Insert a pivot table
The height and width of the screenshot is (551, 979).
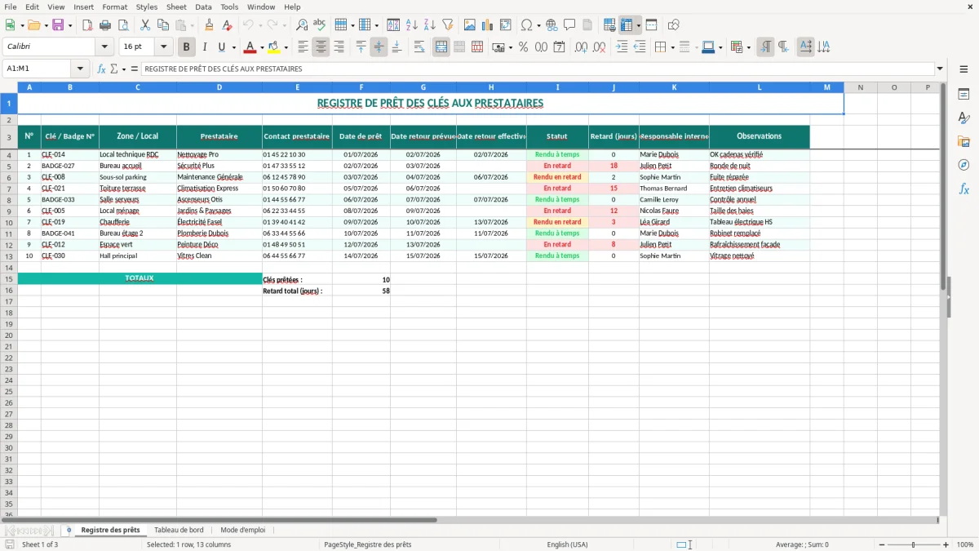[x=506, y=25]
